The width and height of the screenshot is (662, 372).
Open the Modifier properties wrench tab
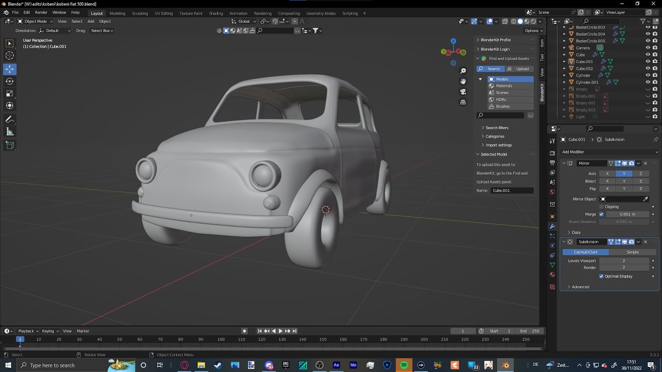(x=552, y=226)
